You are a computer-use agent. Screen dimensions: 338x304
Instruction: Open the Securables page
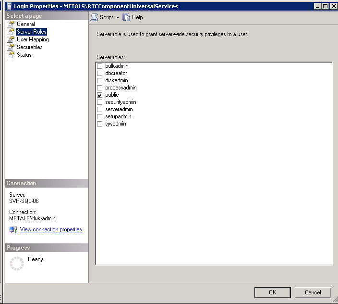coord(30,47)
